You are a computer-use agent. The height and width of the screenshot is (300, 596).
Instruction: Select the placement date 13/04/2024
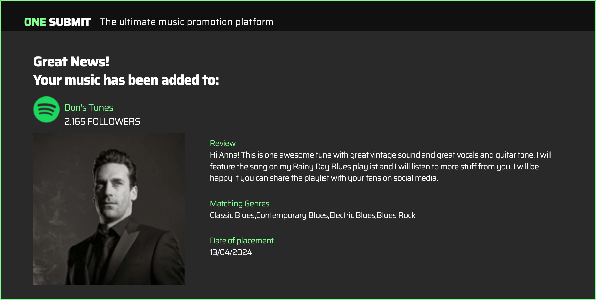(x=231, y=252)
